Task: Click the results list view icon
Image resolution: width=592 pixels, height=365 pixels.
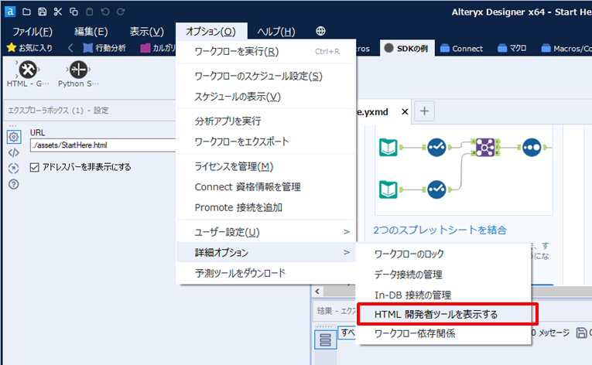Action: click(326, 339)
